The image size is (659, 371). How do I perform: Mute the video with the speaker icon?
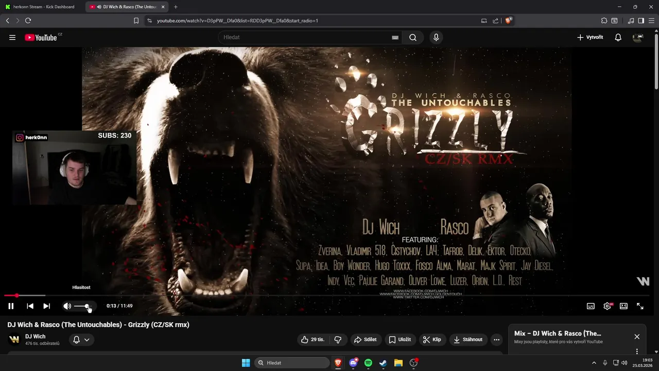(x=67, y=306)
